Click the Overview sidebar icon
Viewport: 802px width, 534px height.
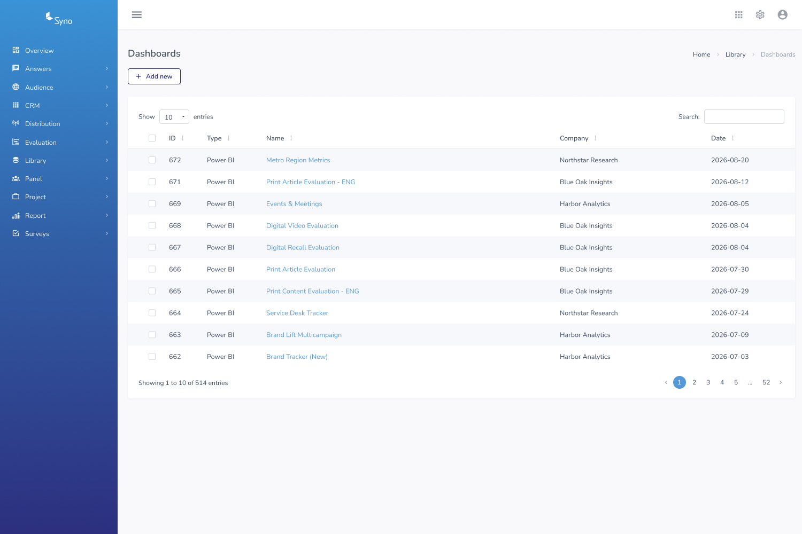click(16, 50)
